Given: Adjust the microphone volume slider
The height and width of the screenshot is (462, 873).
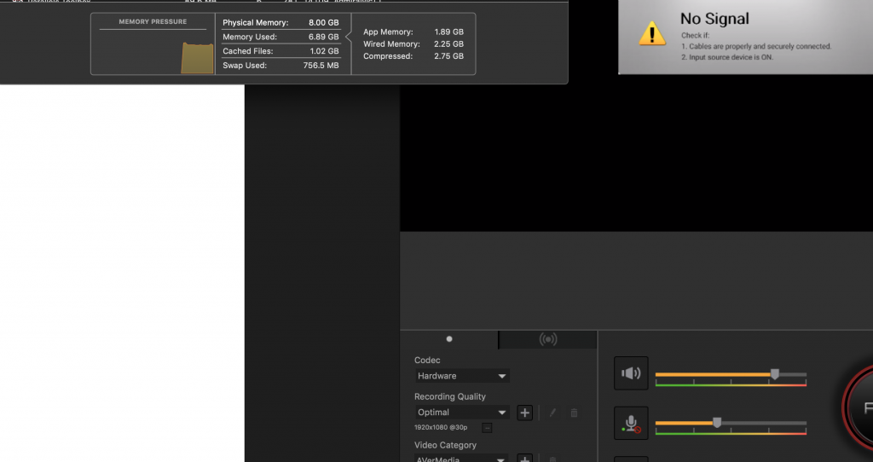Looking at the screenshot, I should [731, 423].
